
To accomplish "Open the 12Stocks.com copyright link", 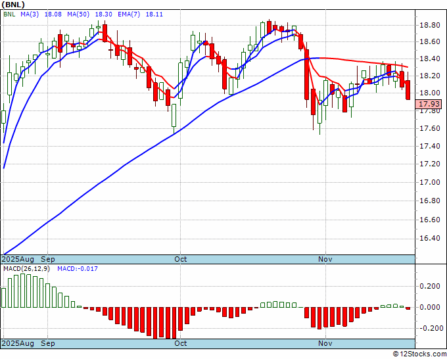I will [419, 354].
